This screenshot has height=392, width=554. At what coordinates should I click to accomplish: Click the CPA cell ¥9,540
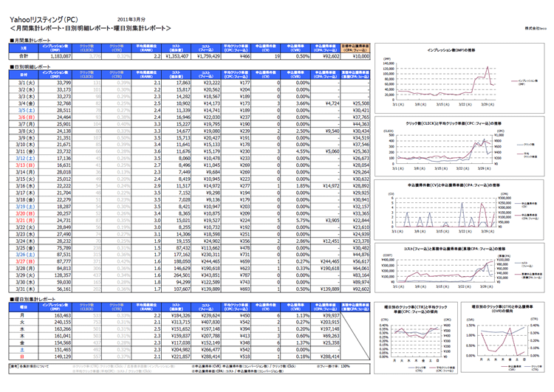pos(326,131)
